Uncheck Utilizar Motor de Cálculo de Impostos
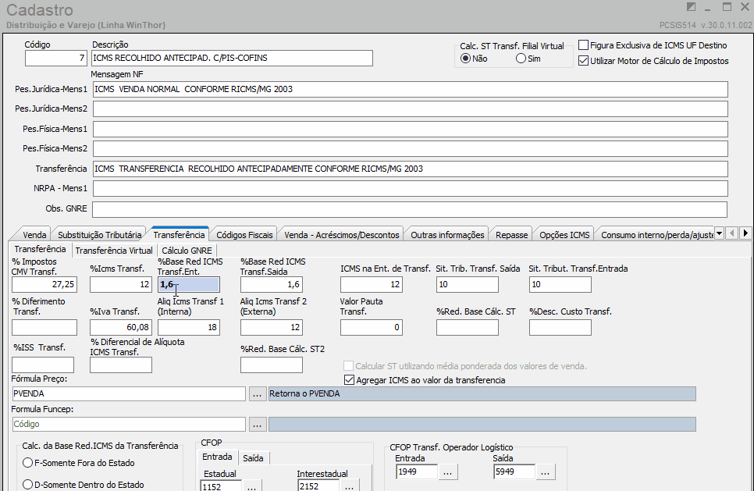754x491 pixels. click(583, 61)
